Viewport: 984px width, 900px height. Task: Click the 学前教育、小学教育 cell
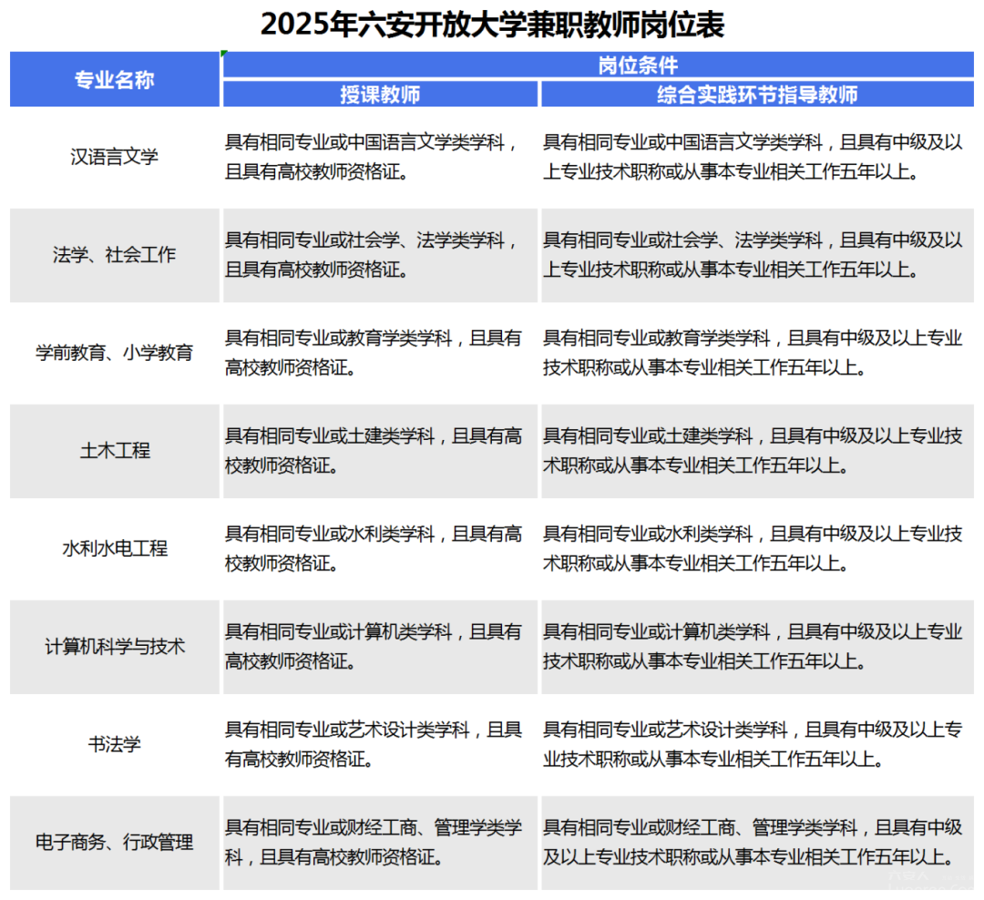[x=115, y=353]
